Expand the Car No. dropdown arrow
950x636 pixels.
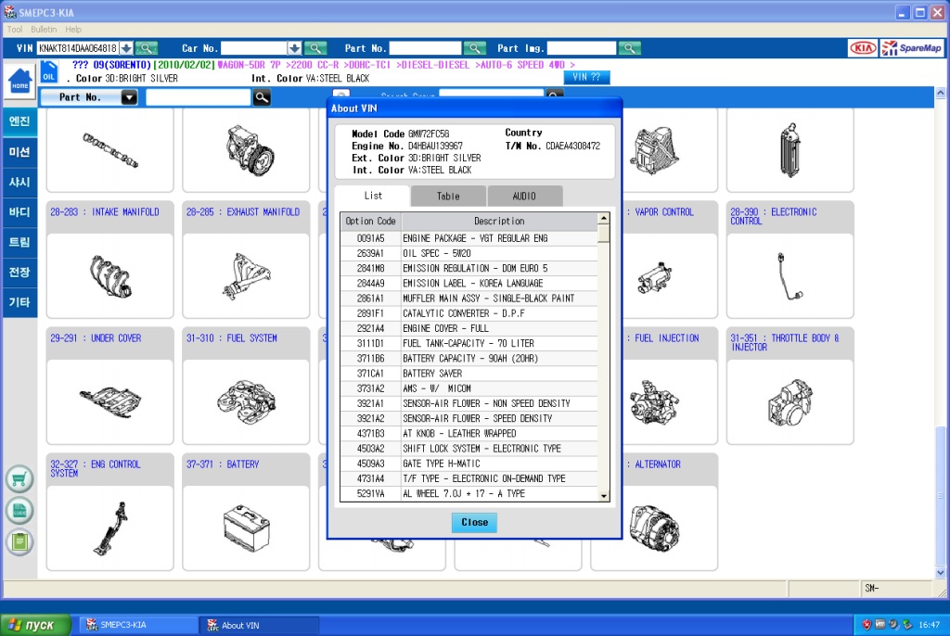[294, 48]
